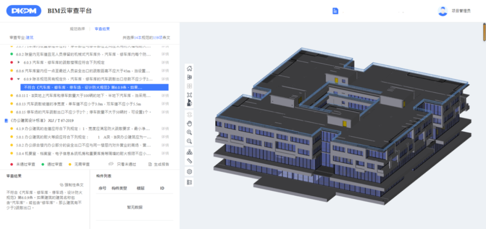Click the section box cube icon
Viewport: 486px width, 229px height.
(x=189, y=103)
